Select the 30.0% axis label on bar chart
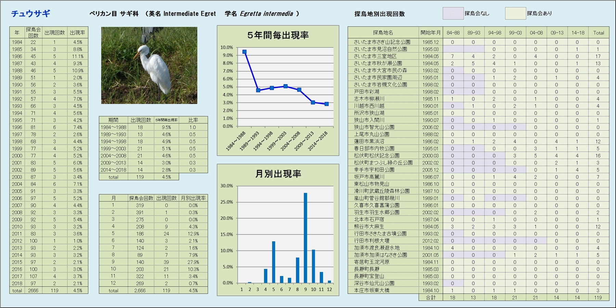Image resolution: width=616 pixels, height=308 pixels. coord(227,186)
